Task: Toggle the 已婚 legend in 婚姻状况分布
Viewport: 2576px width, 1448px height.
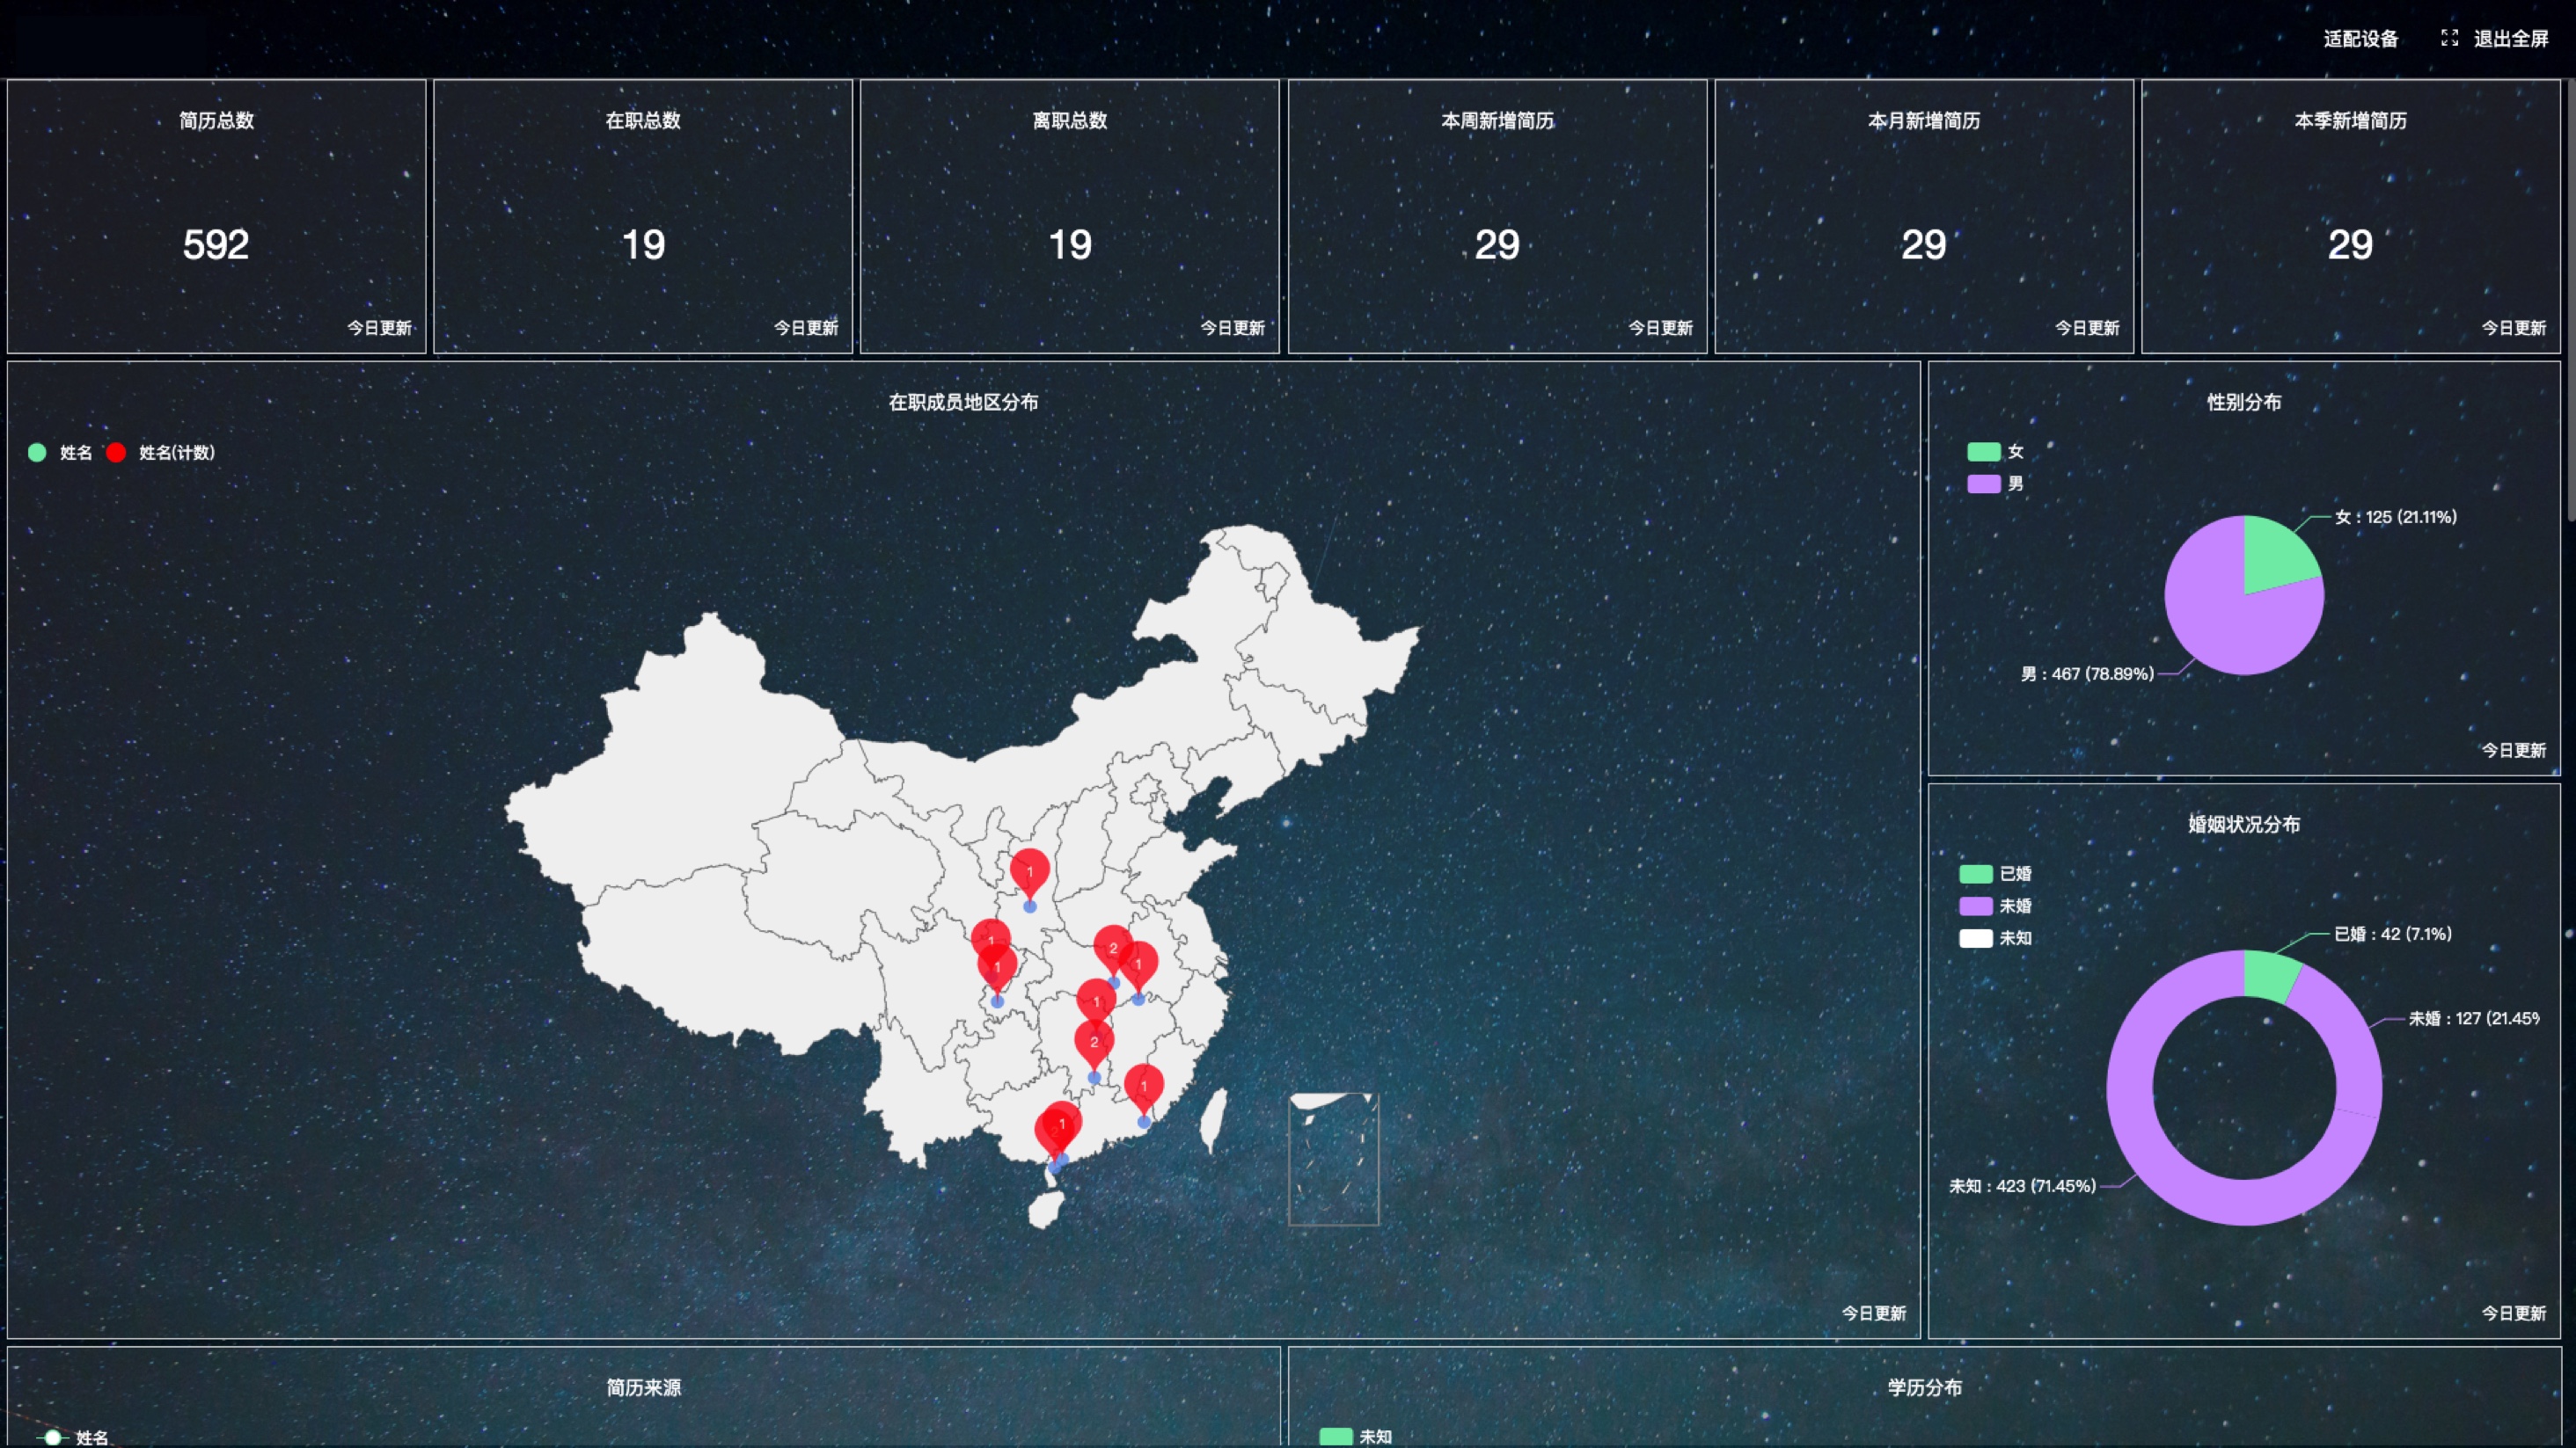Action: [1996, 873]
